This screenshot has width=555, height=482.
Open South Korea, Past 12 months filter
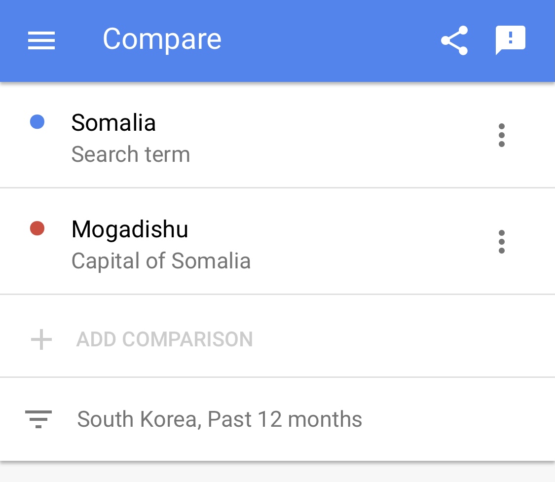point(220,419)
